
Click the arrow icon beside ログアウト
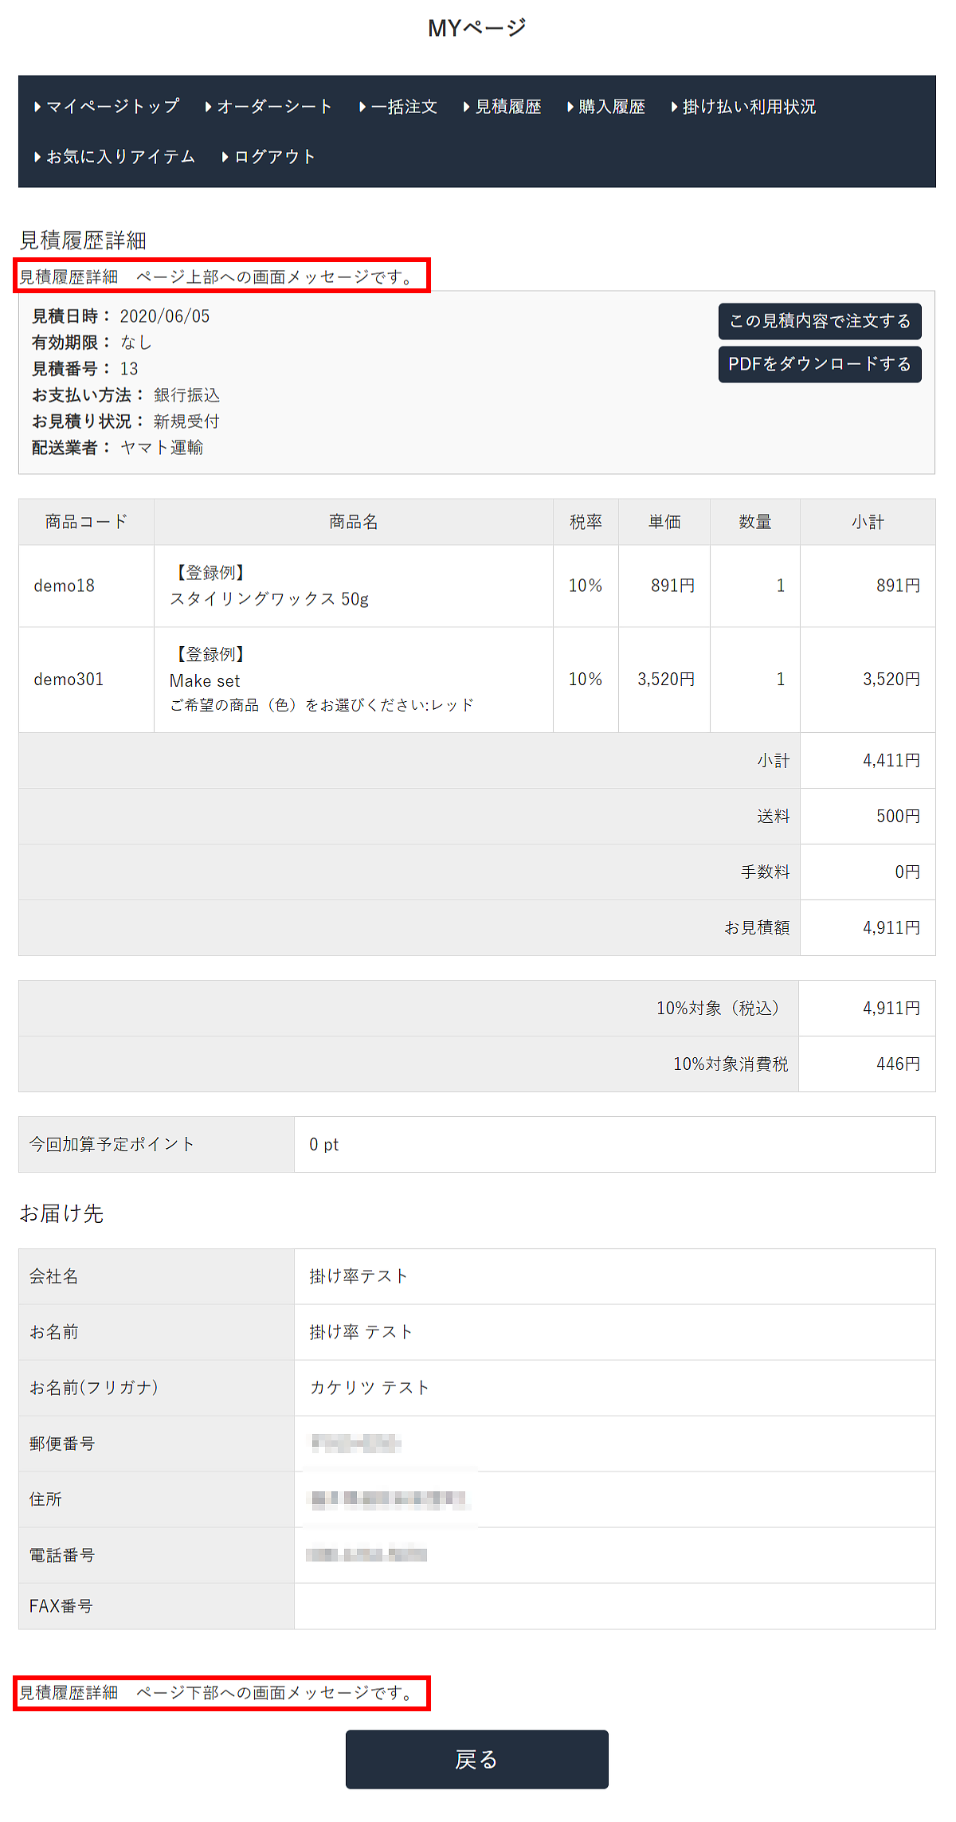pos(225,157)
